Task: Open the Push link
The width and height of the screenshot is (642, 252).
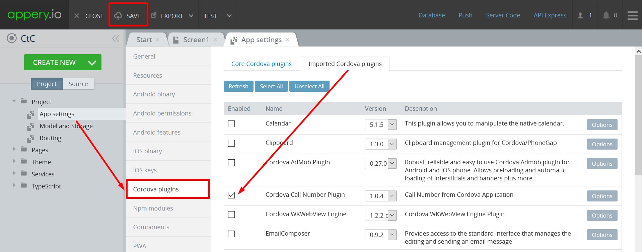Action: pos(466,15)
